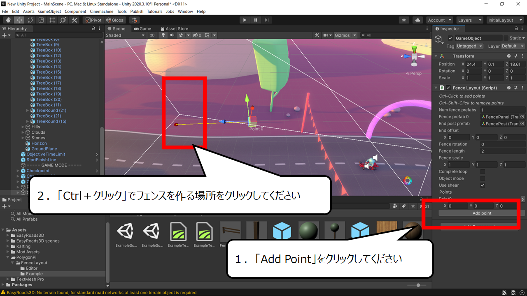527x296 pixels.
Task: Click the scene orientation gizmo
Action: 415,56
